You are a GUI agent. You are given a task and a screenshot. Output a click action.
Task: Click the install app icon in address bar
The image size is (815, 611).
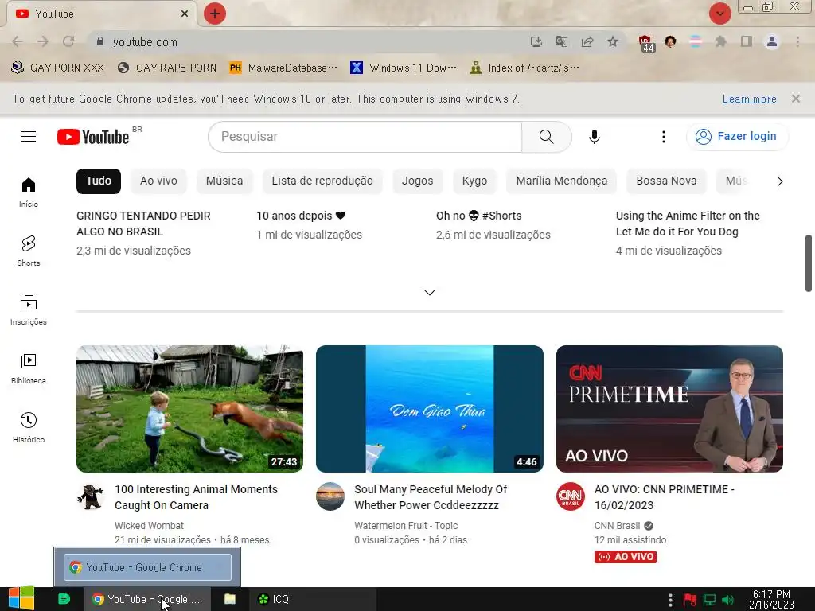click(x=536, y=41)
